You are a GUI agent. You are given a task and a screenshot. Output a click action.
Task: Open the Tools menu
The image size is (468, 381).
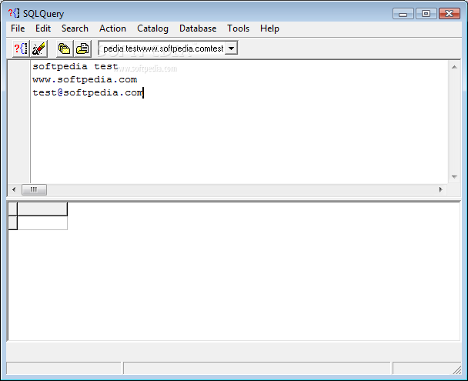pos(238,28)
